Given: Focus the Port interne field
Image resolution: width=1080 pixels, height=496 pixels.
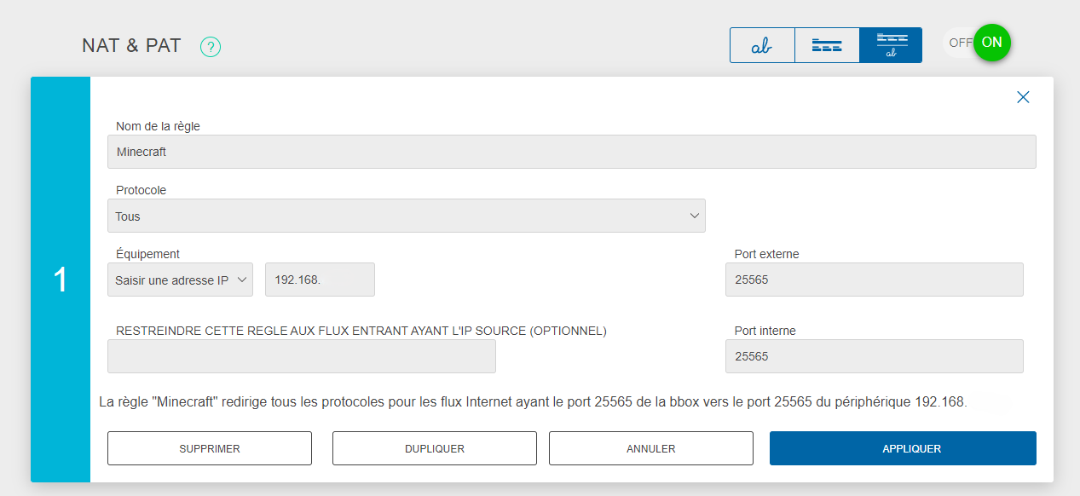Looking at the screenshot, I should coord(875,356).
